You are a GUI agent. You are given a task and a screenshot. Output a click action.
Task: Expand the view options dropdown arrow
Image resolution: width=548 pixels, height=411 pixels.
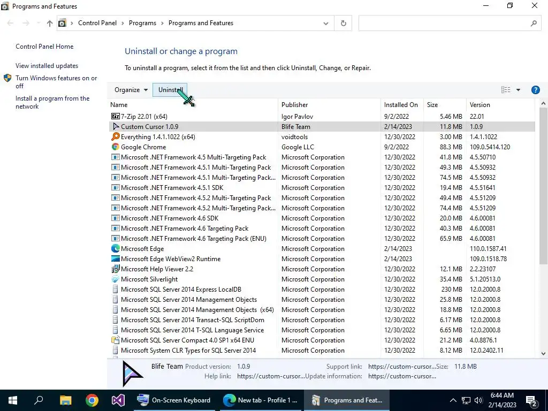pos(518,90)
